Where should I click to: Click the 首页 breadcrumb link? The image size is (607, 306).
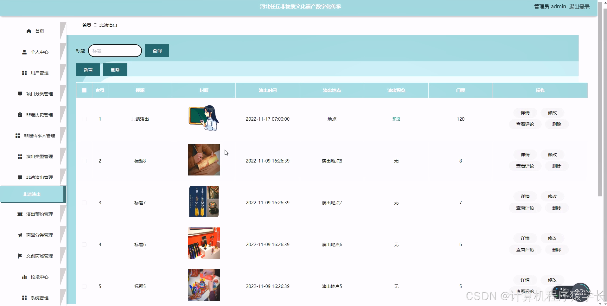[87, 25]
